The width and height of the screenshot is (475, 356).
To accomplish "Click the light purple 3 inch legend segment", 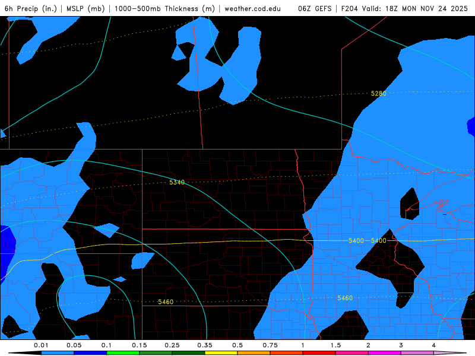I will pyautogui.click(x=417, y=353).
